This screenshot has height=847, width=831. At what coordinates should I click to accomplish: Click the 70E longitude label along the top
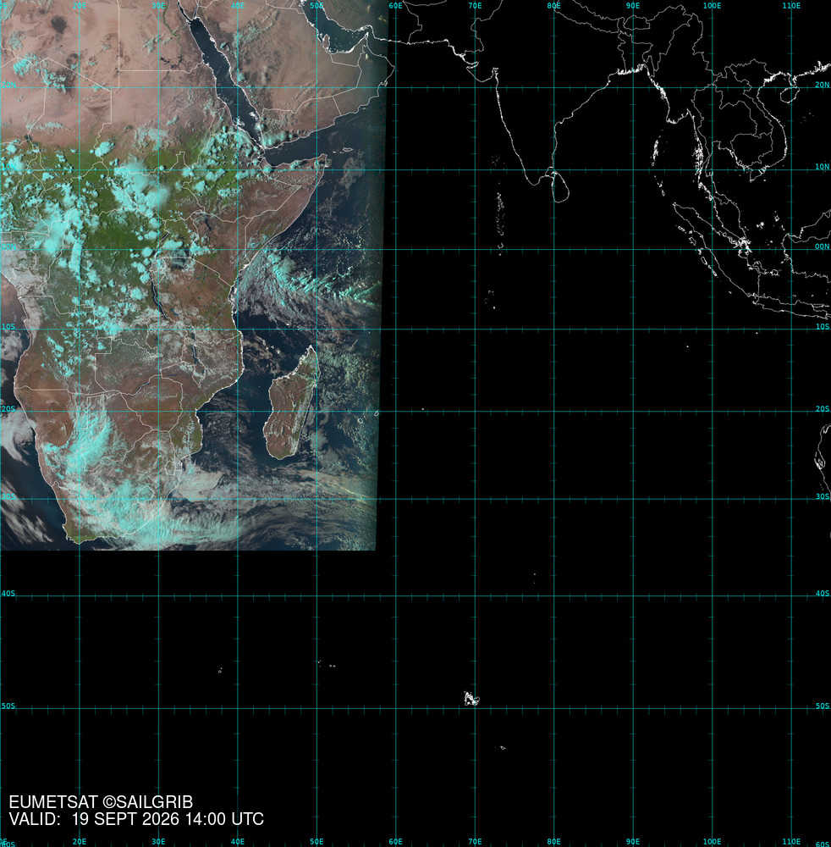click(475, 5)
